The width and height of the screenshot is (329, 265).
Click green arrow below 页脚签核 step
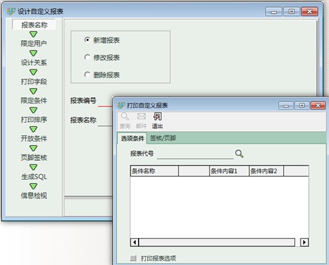(x=33, y=167)
